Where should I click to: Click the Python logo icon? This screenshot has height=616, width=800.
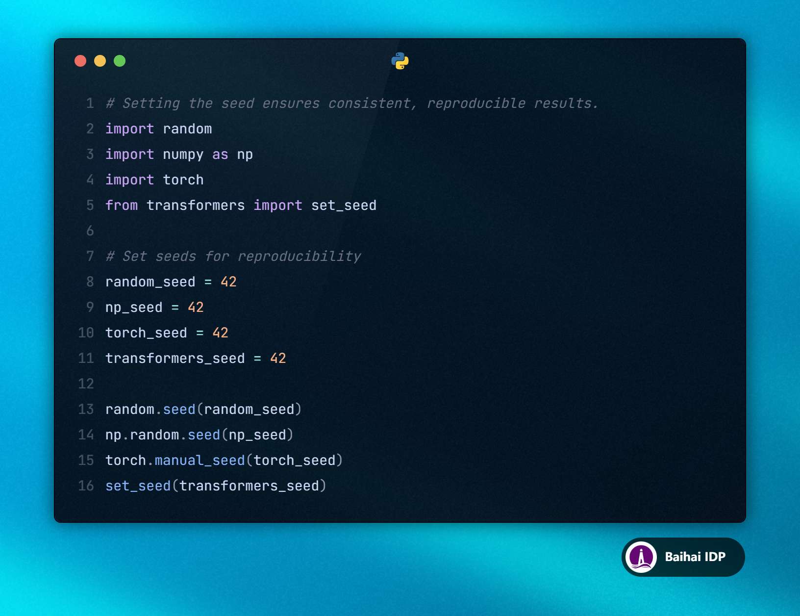pos(400,61)
